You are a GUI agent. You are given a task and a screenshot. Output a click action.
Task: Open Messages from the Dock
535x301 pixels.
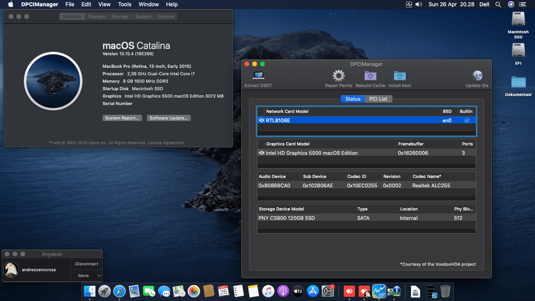click(164, 291)
